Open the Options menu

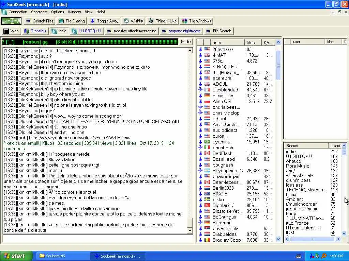pos(57,12)
